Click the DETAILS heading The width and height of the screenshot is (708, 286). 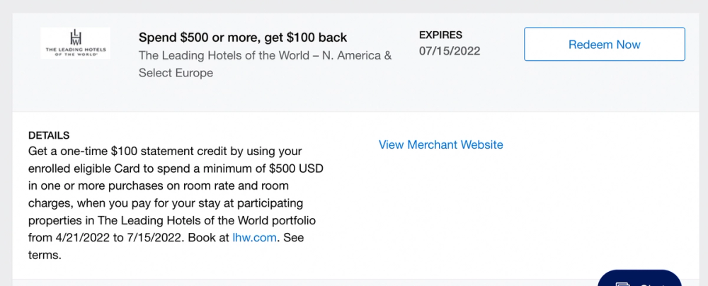point(49,135)
